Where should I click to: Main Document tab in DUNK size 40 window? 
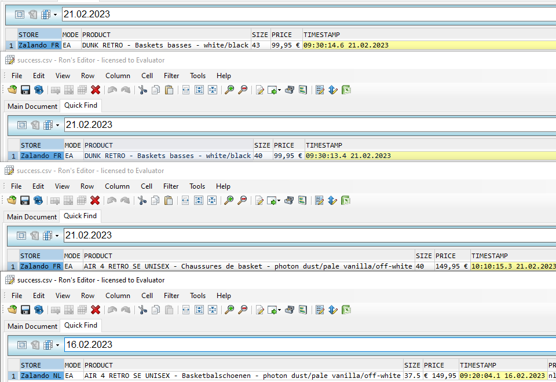pos(32,106)
